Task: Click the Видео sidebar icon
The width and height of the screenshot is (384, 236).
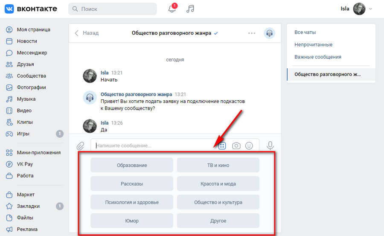Action: click(x=9, y=111)
